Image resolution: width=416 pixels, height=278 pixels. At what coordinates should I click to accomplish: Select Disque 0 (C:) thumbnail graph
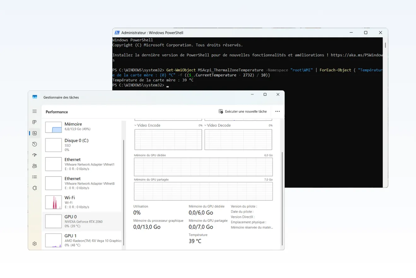point(53,145)
